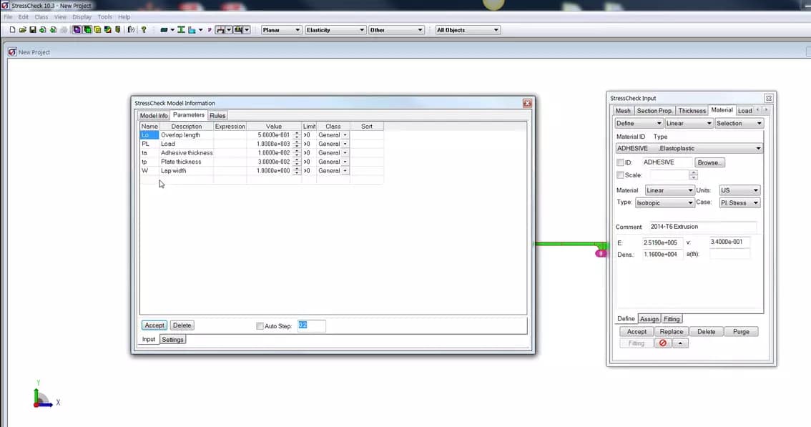The width and height of the screenshot is (811, 427).
Task: Click the help question mark icon
Action: pos(144,29)
